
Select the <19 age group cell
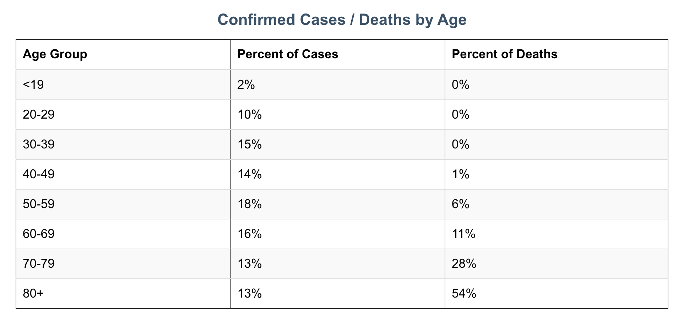[x=33, y=85]
